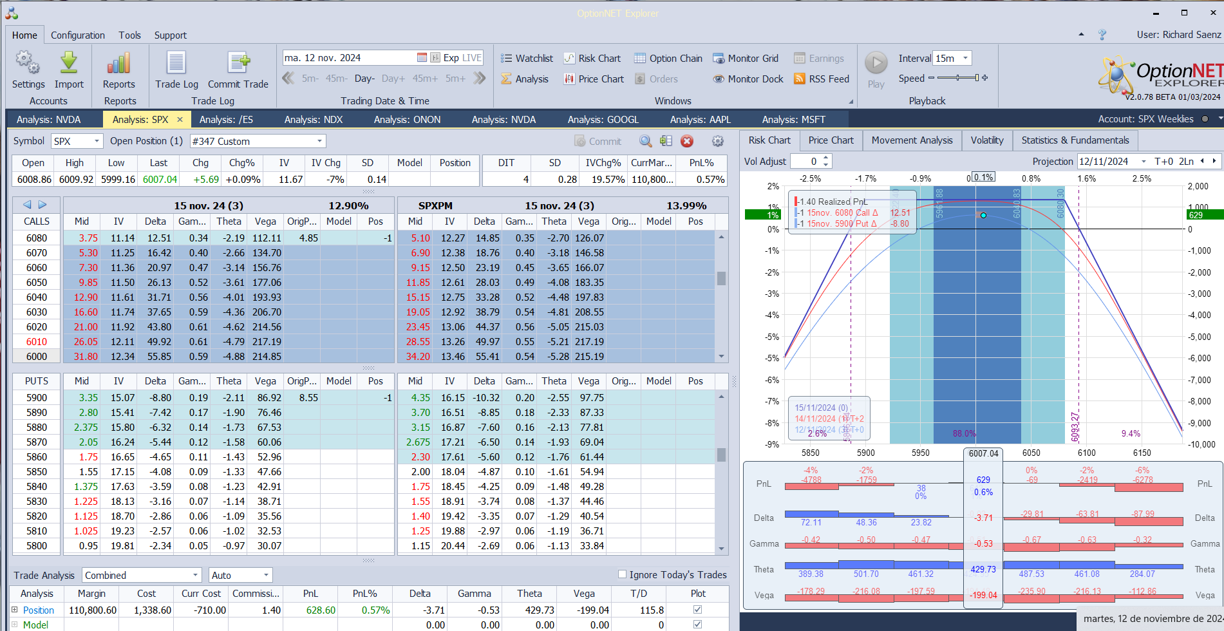Screen dimensions: 1224x631
Task: Open the Projection date dropdown
Action: point(1144,162)
